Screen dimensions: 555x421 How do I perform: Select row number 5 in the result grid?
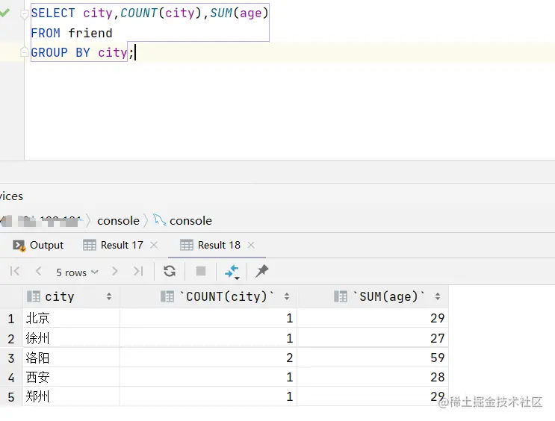(x=11, y=397)
